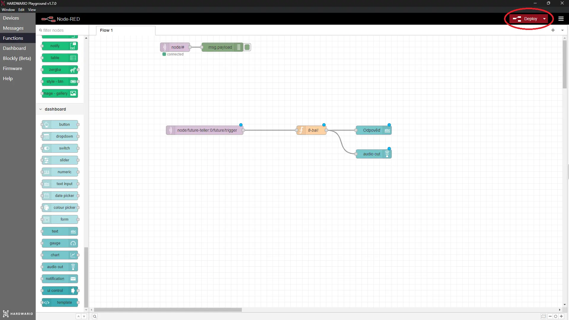Click the notify node in the palette
Viewport: 569px width, 320px height.
[x=60, y=46]
